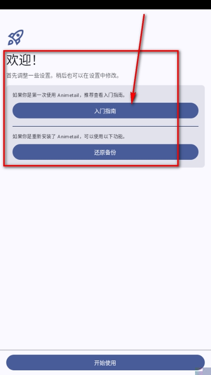Viewport: 211px width, 375px height.
Task: Tap the divider line between guide and restore
Action: point(105,126)
